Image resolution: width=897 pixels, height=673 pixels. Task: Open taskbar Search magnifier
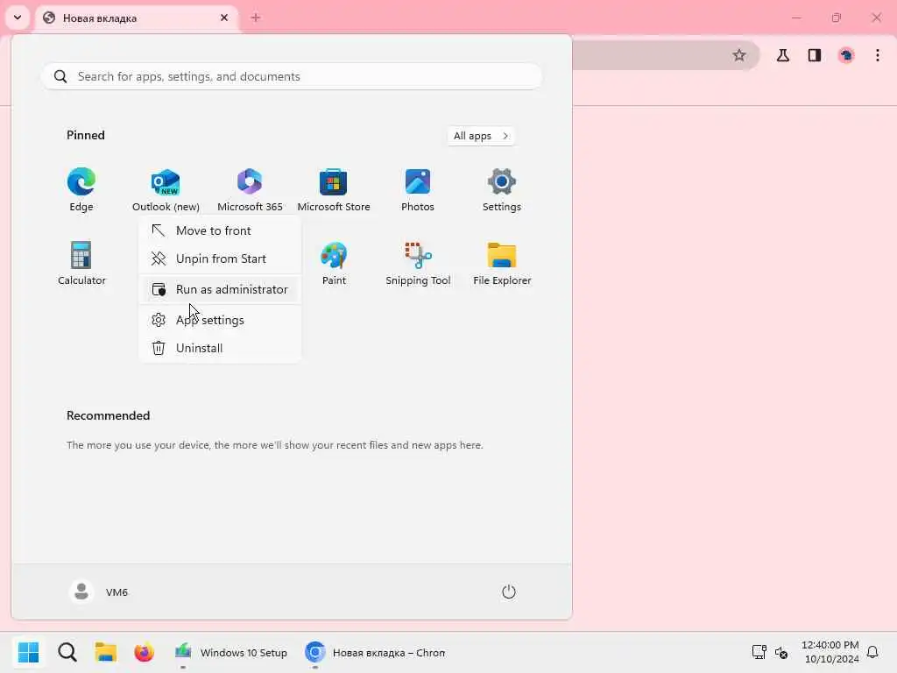click(67, 652)
